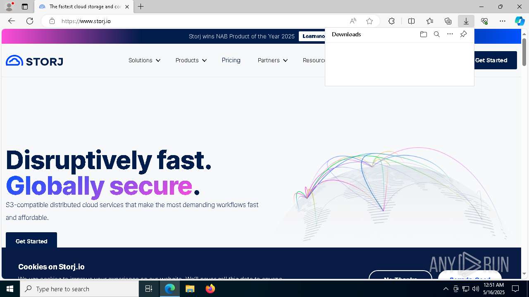Viewport: 529px width, 297px height.
Task: Open File Explorer from taskbar
Action: pyautogui.click(x=190, y=289)
